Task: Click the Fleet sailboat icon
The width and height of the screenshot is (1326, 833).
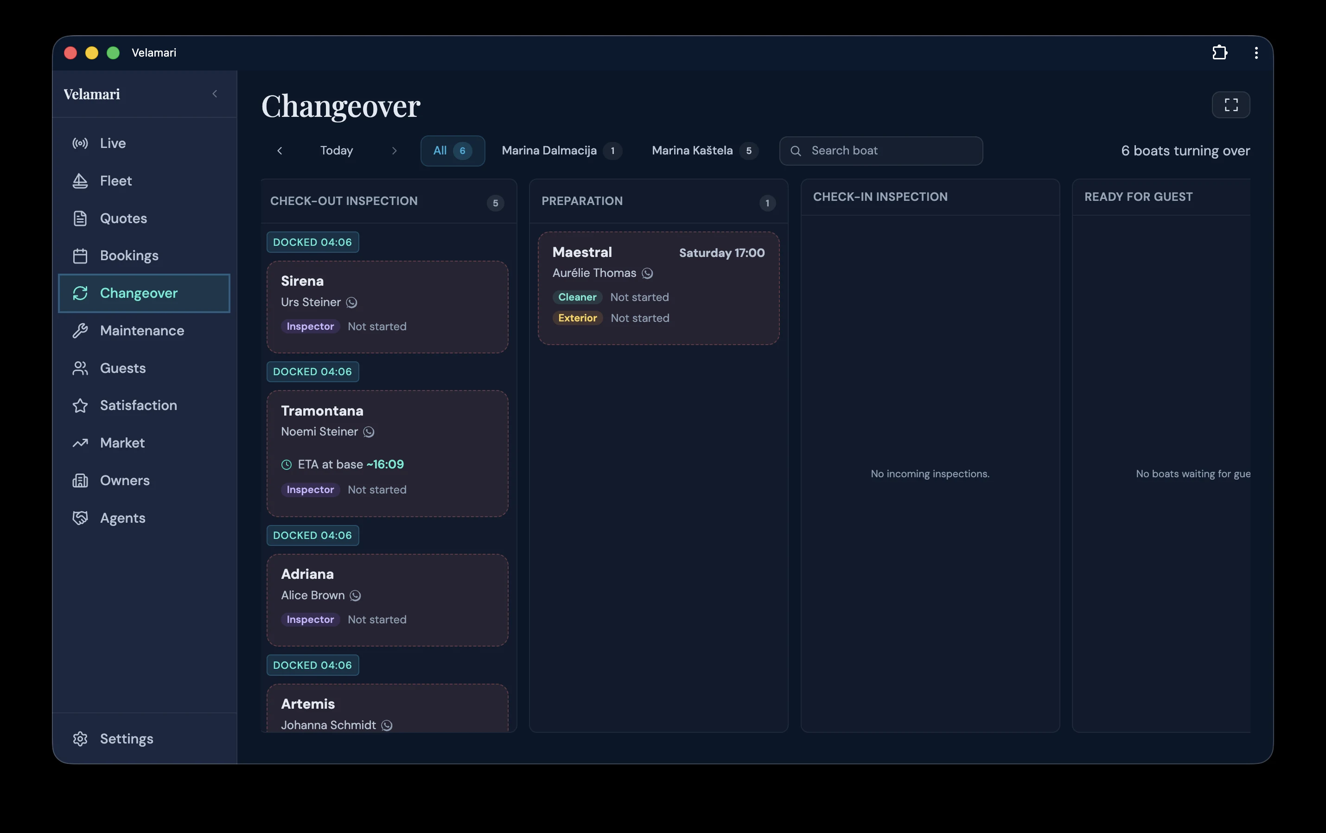Action: [80, 181]
